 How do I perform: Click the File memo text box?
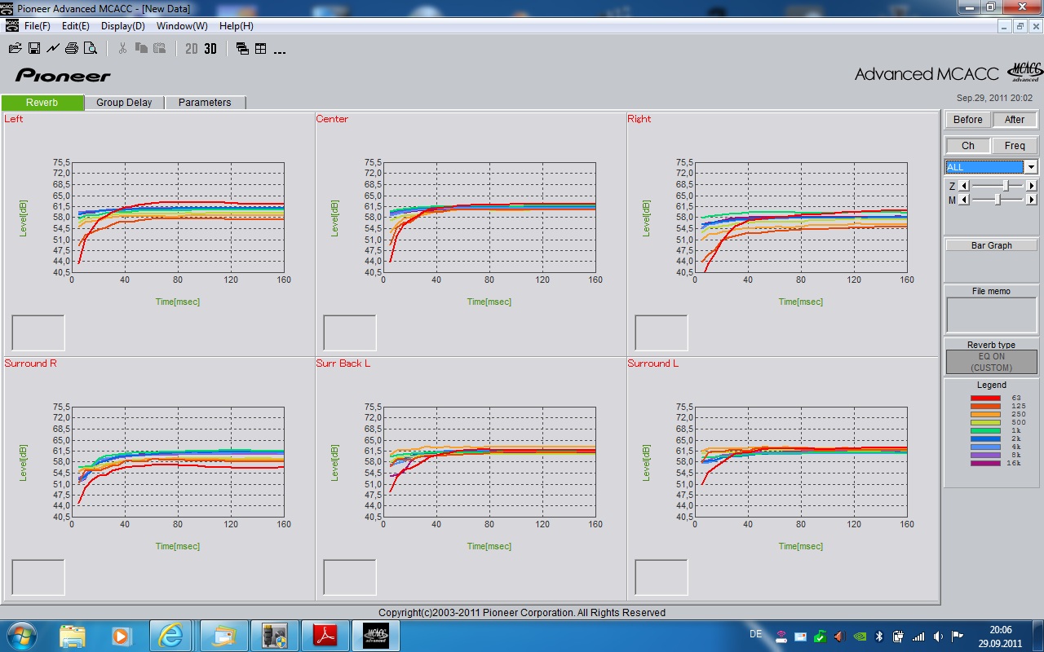coord(991,315)
